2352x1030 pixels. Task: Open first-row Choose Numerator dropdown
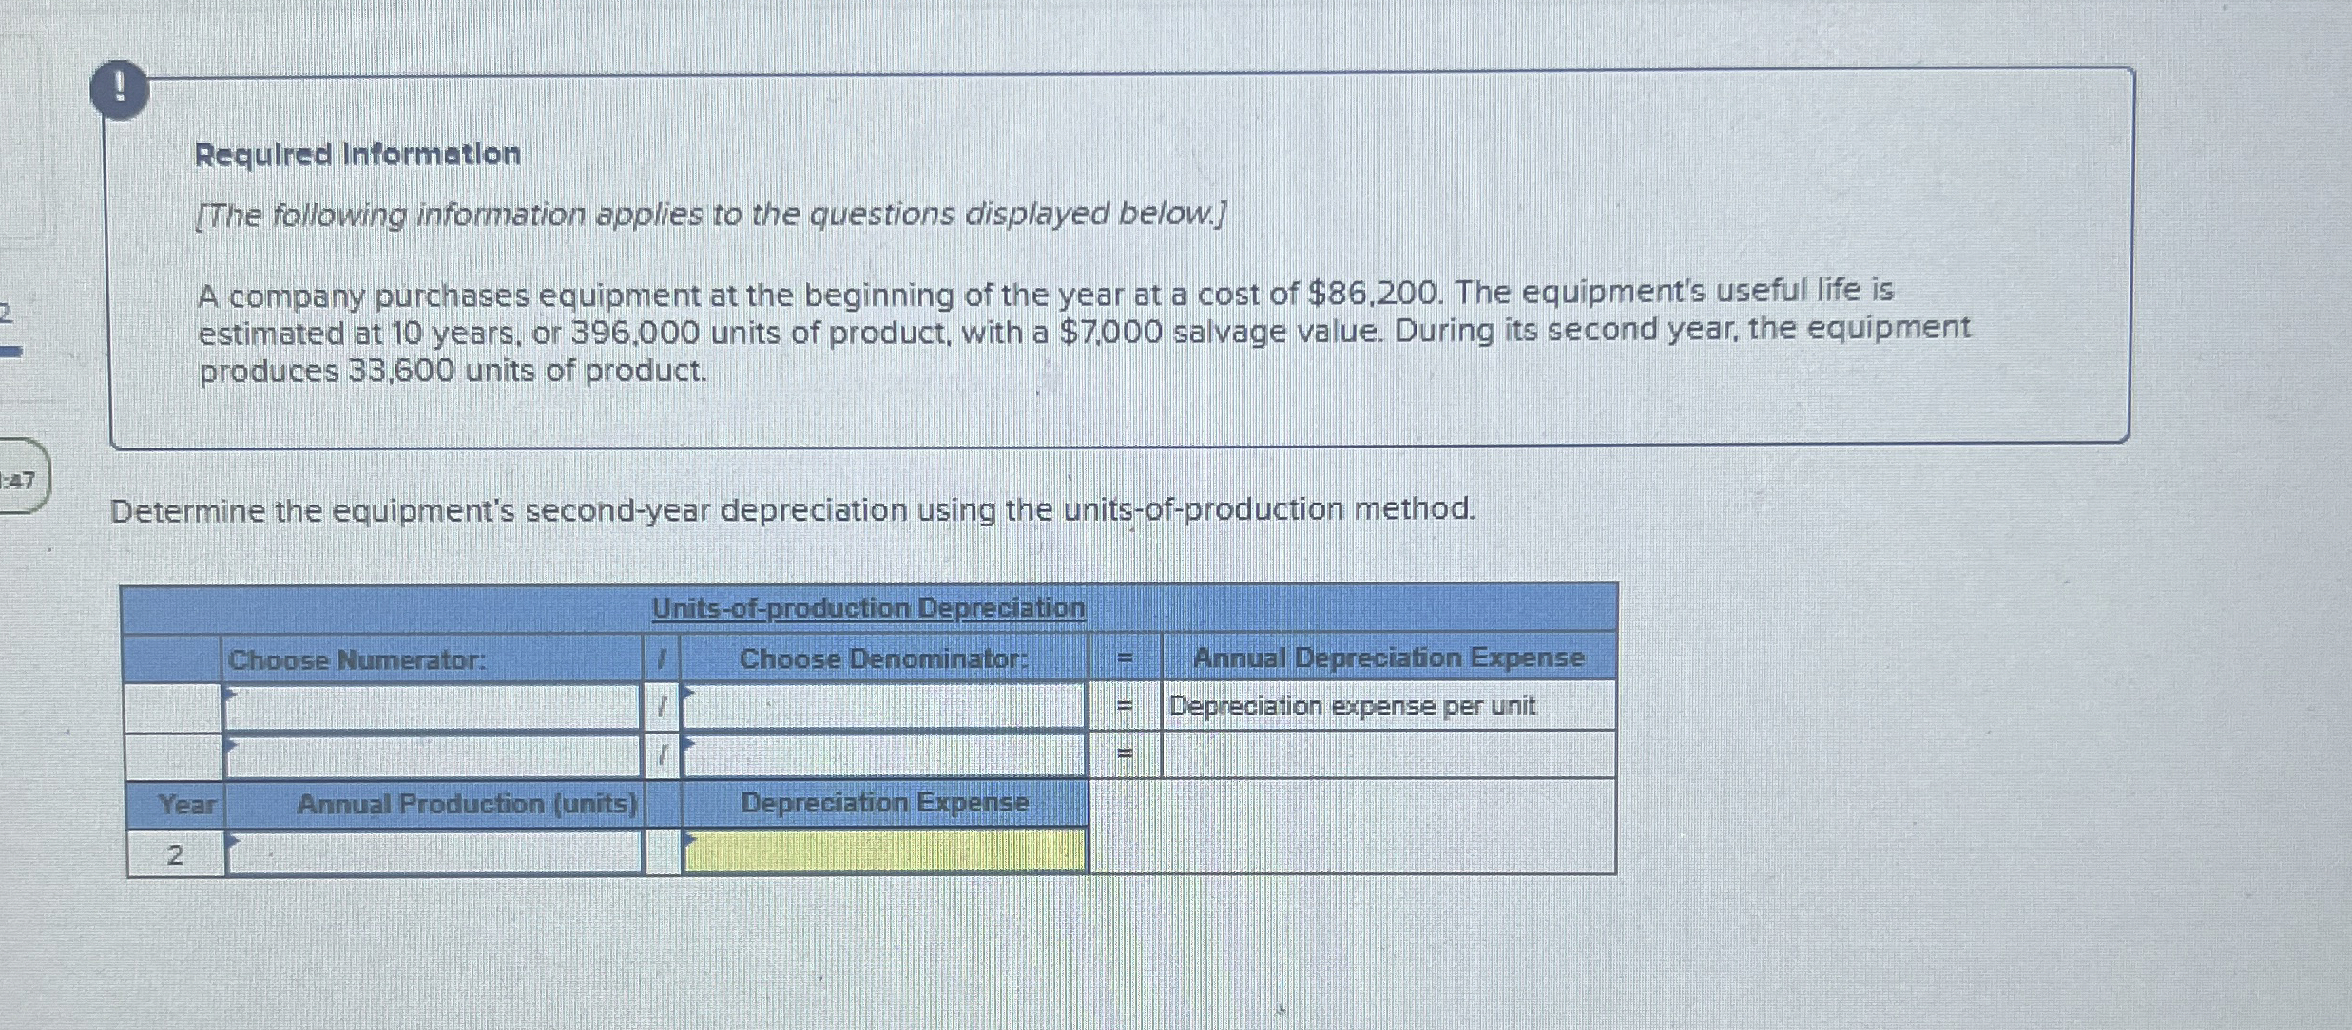tap(432, 707)
